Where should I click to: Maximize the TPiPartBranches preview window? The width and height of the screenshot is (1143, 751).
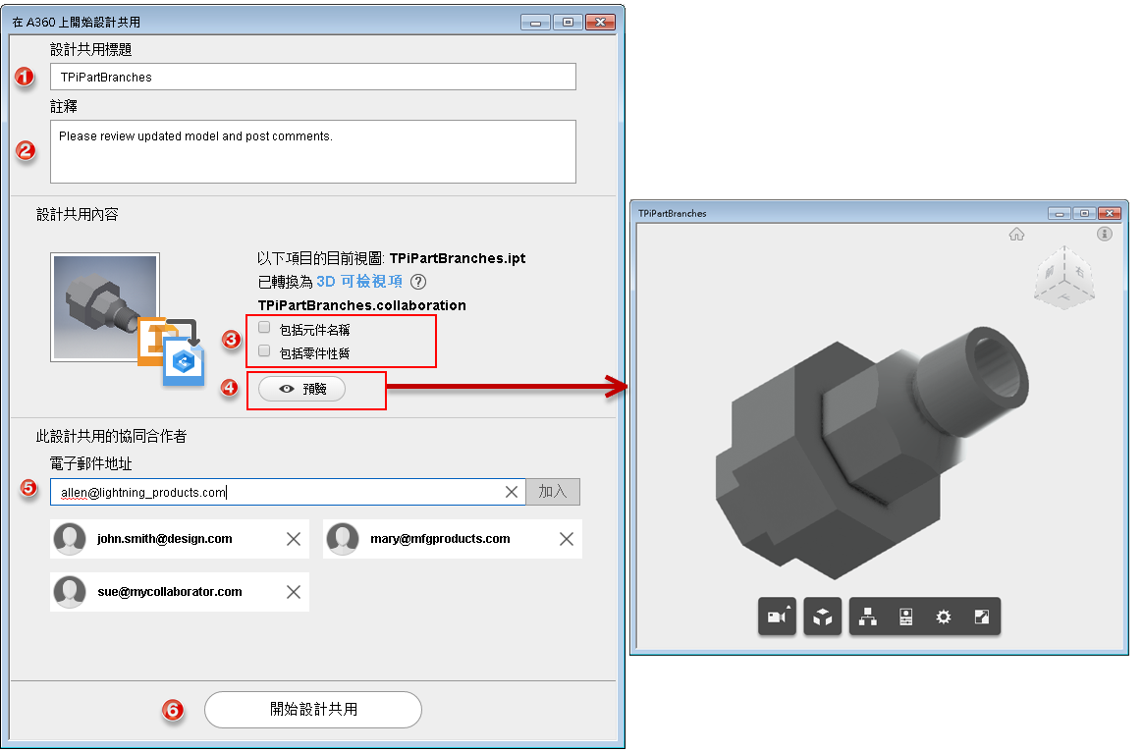(1085, 213)
